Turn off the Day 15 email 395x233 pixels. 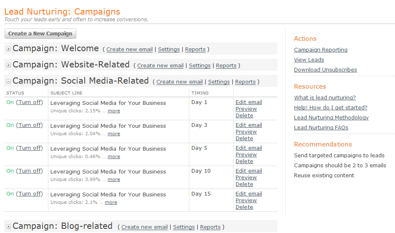pos(29,194)
